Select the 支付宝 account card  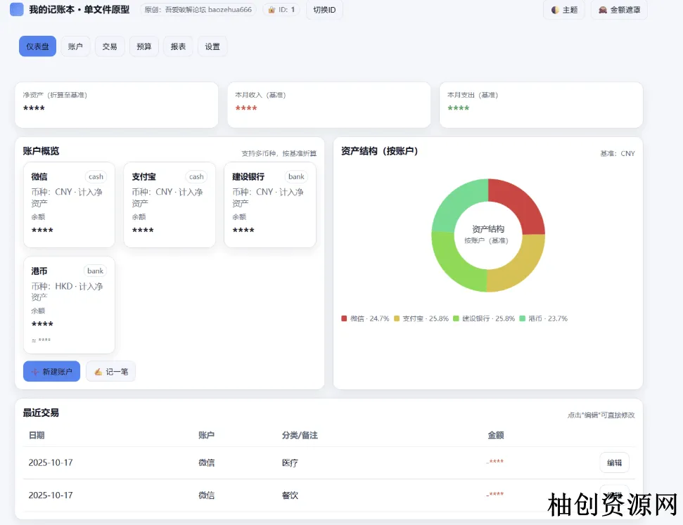(x=170, y=205)
